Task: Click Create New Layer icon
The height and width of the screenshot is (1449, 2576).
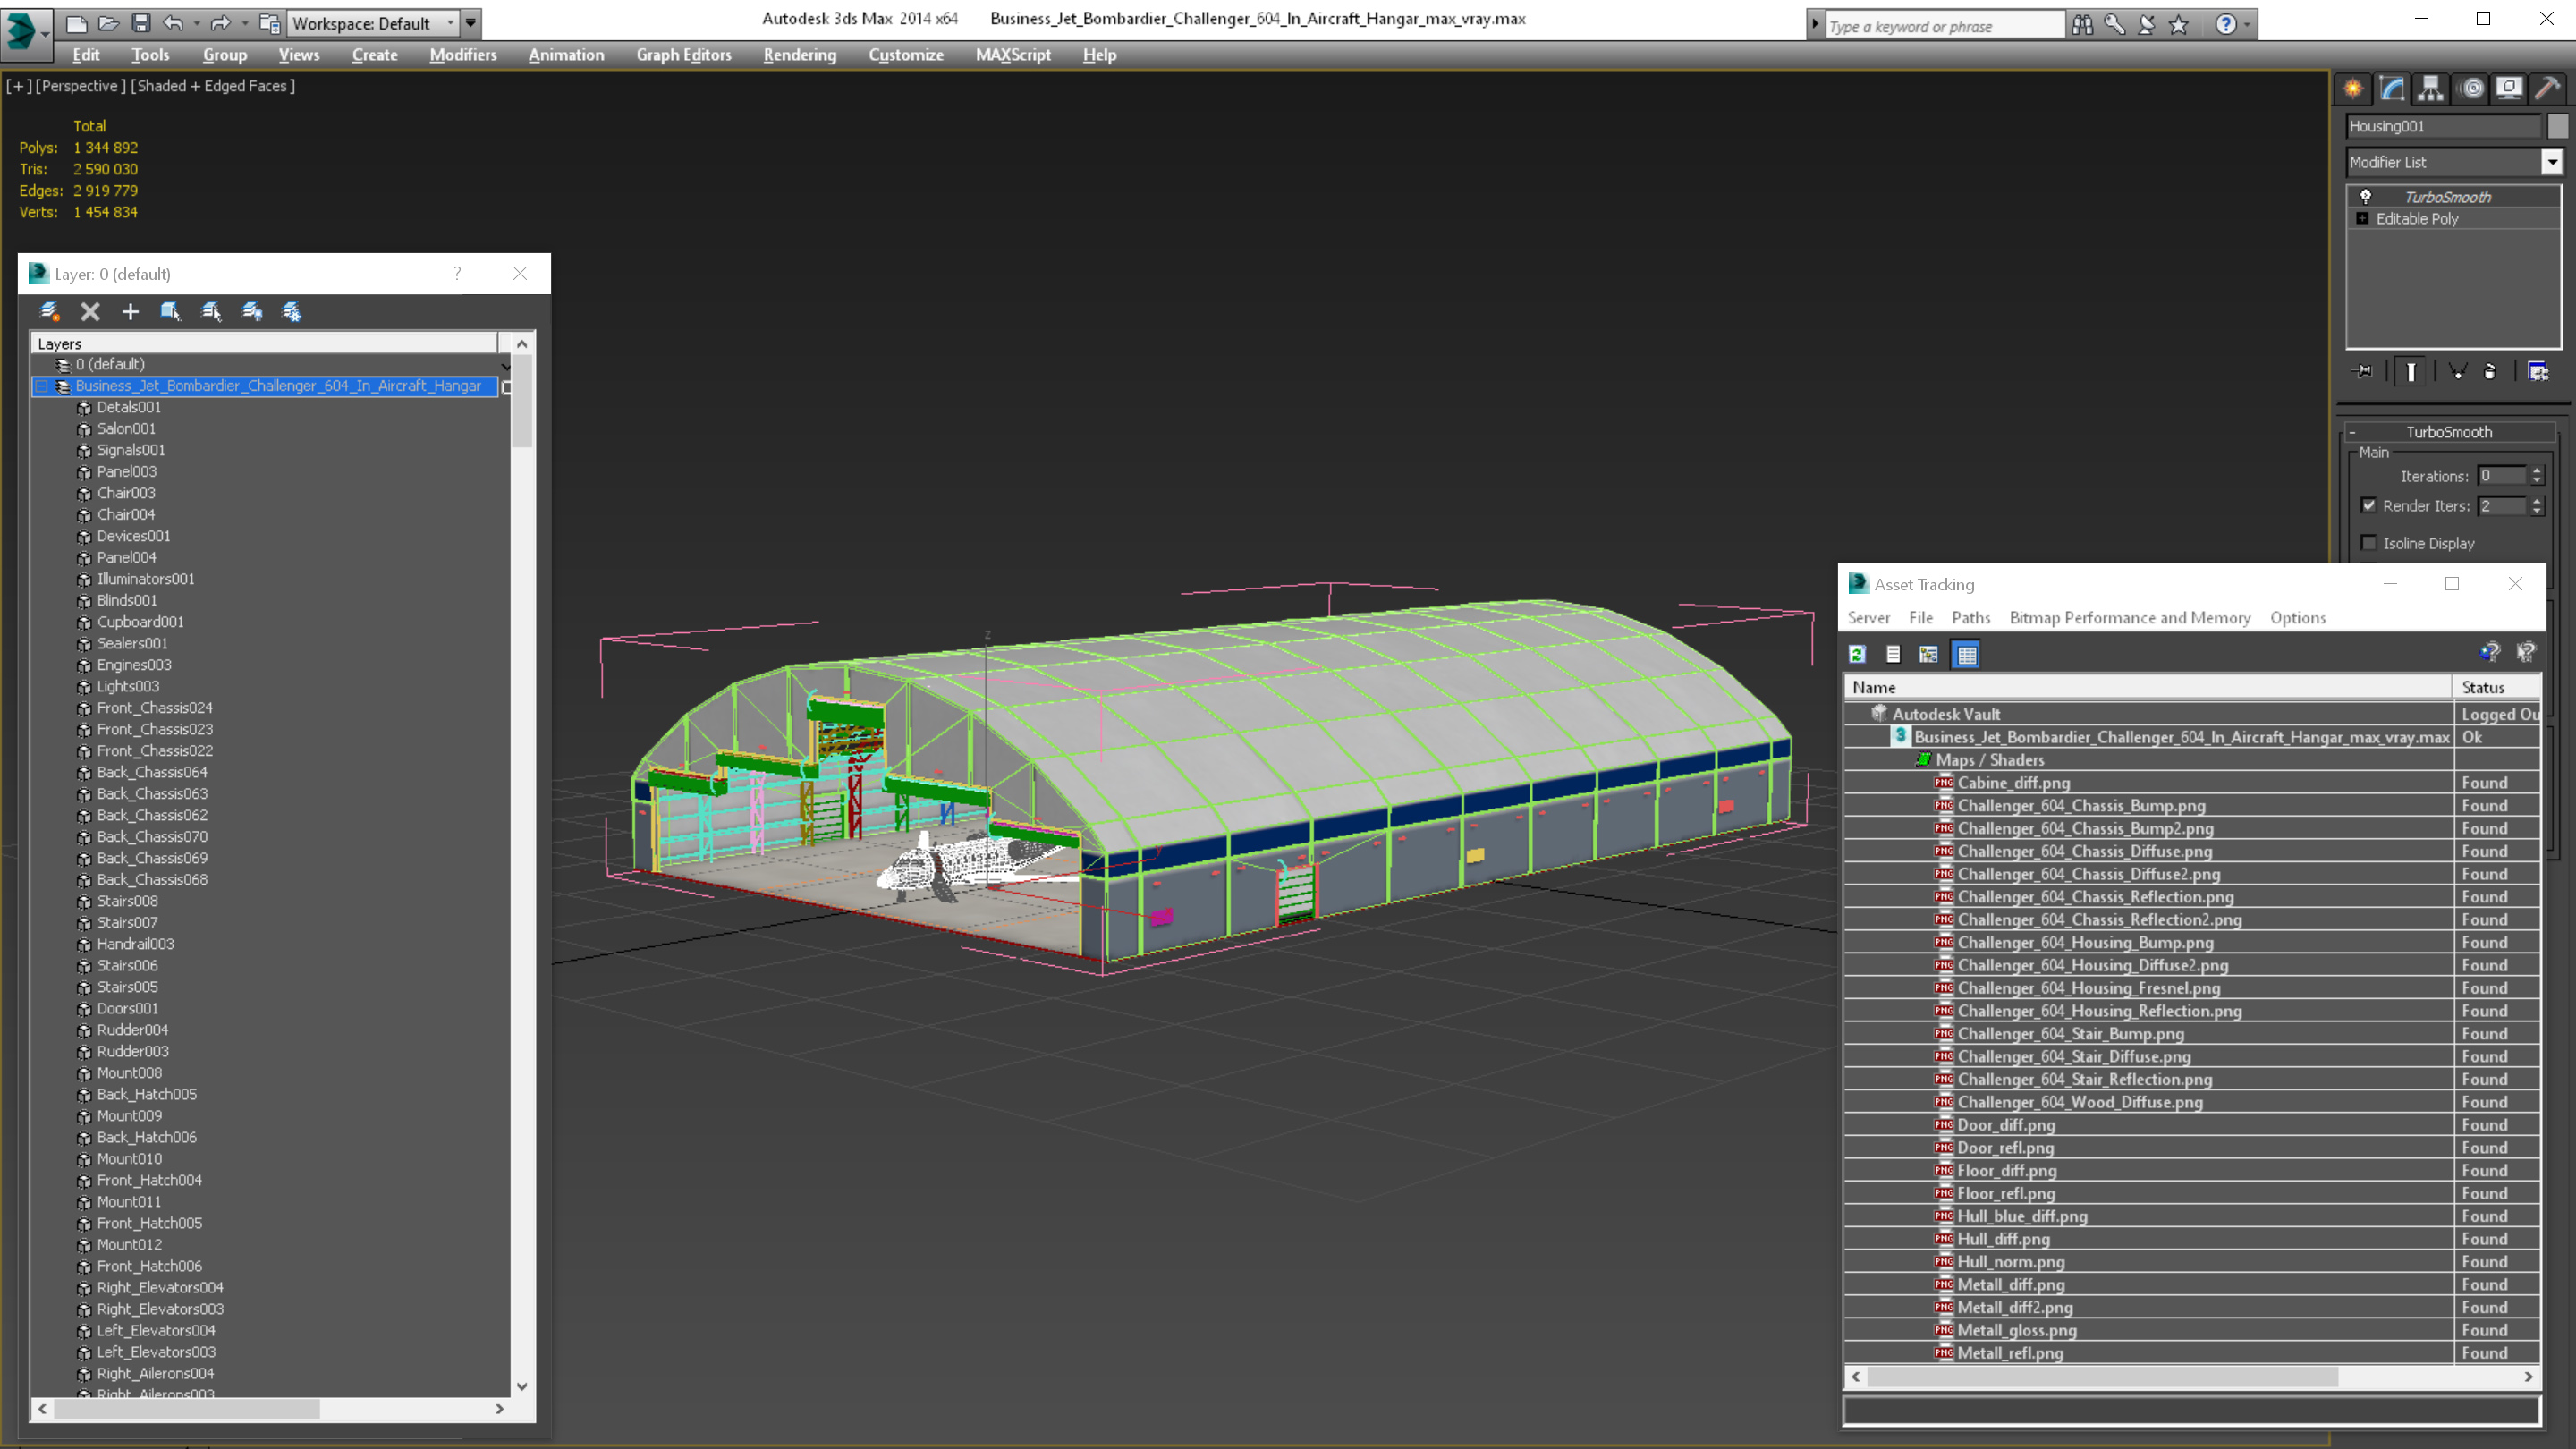Action: point(49,312)
